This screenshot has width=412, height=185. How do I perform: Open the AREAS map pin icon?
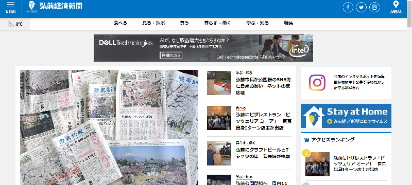pos(396,7)
